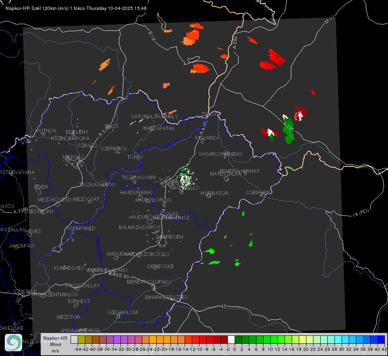Viewport: 388px width, 356px height.
Task: Select the BALMAZÚJVÁROS label
Action: tap(140, 227)
